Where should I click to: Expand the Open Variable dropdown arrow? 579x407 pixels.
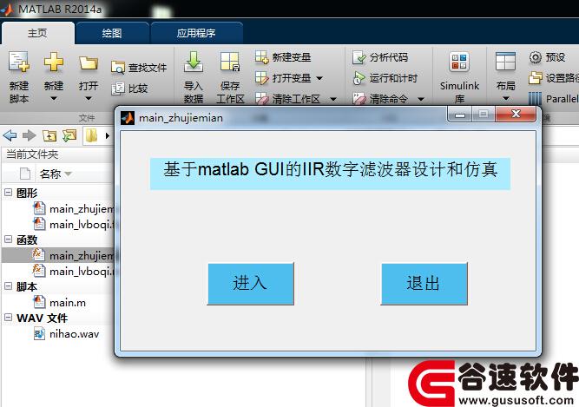click(x=319, y=78)
